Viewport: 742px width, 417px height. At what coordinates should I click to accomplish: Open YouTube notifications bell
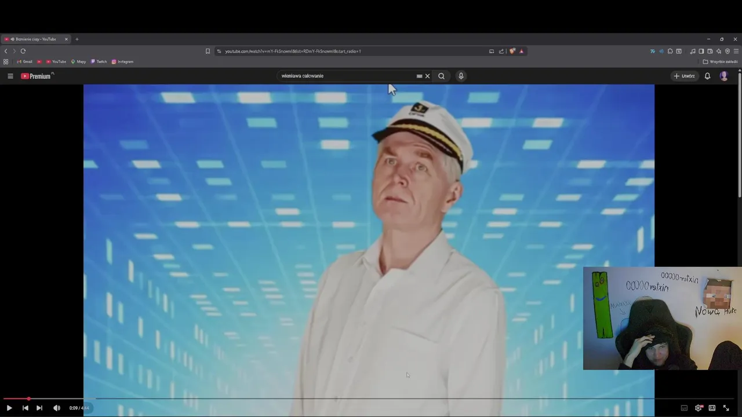coord(707,76)
